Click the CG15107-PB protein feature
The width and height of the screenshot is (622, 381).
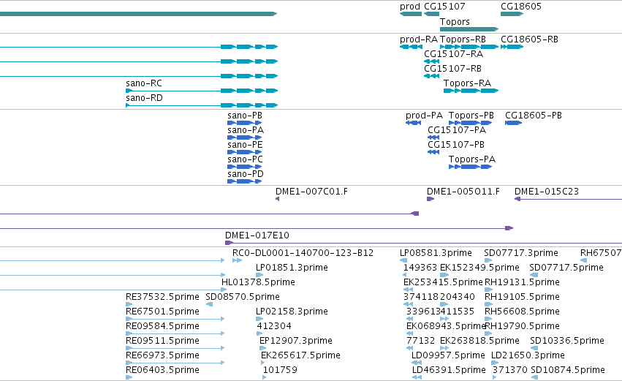click(433, 152)
